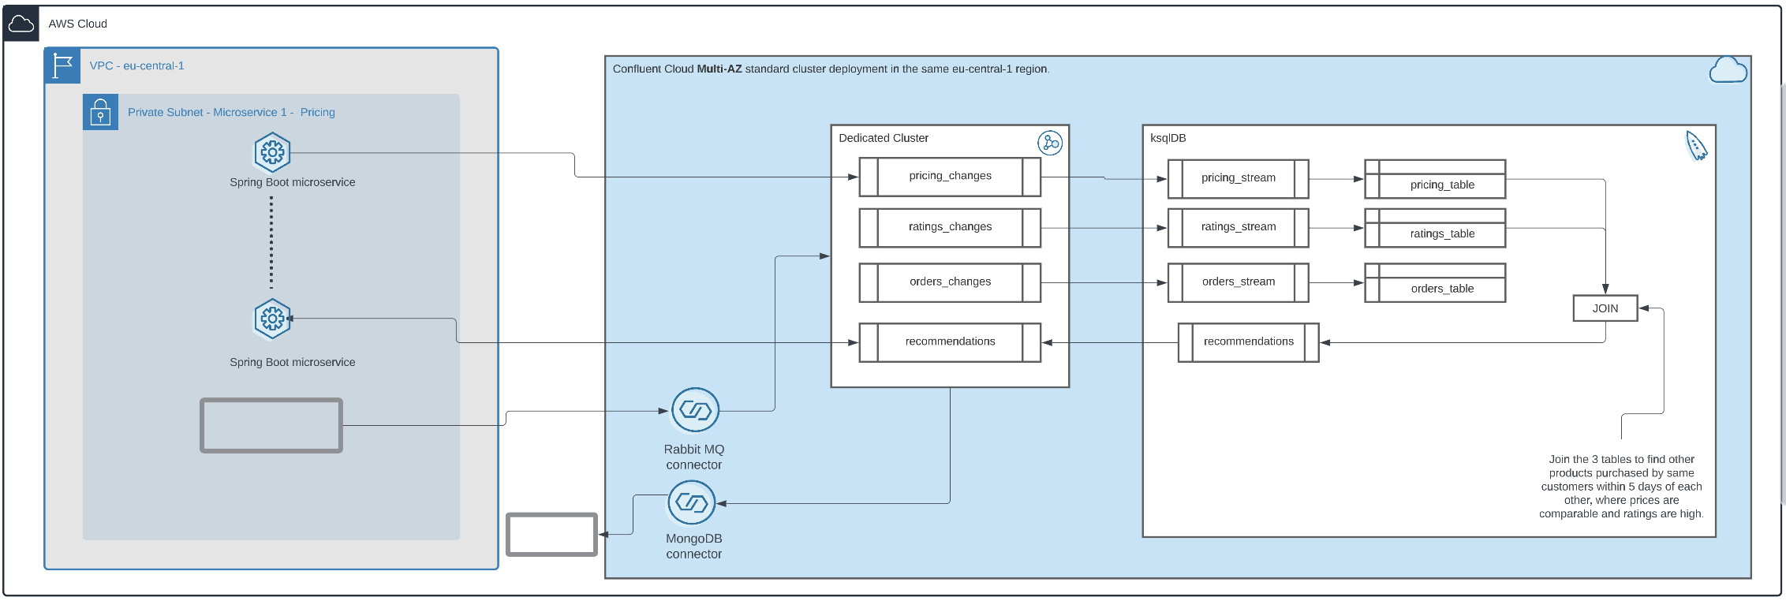The image size is (1786, 612).
Task: Select the VPC flag icon
Action: [x=62, y=65]
